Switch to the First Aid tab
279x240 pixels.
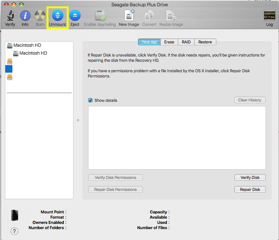149,42
